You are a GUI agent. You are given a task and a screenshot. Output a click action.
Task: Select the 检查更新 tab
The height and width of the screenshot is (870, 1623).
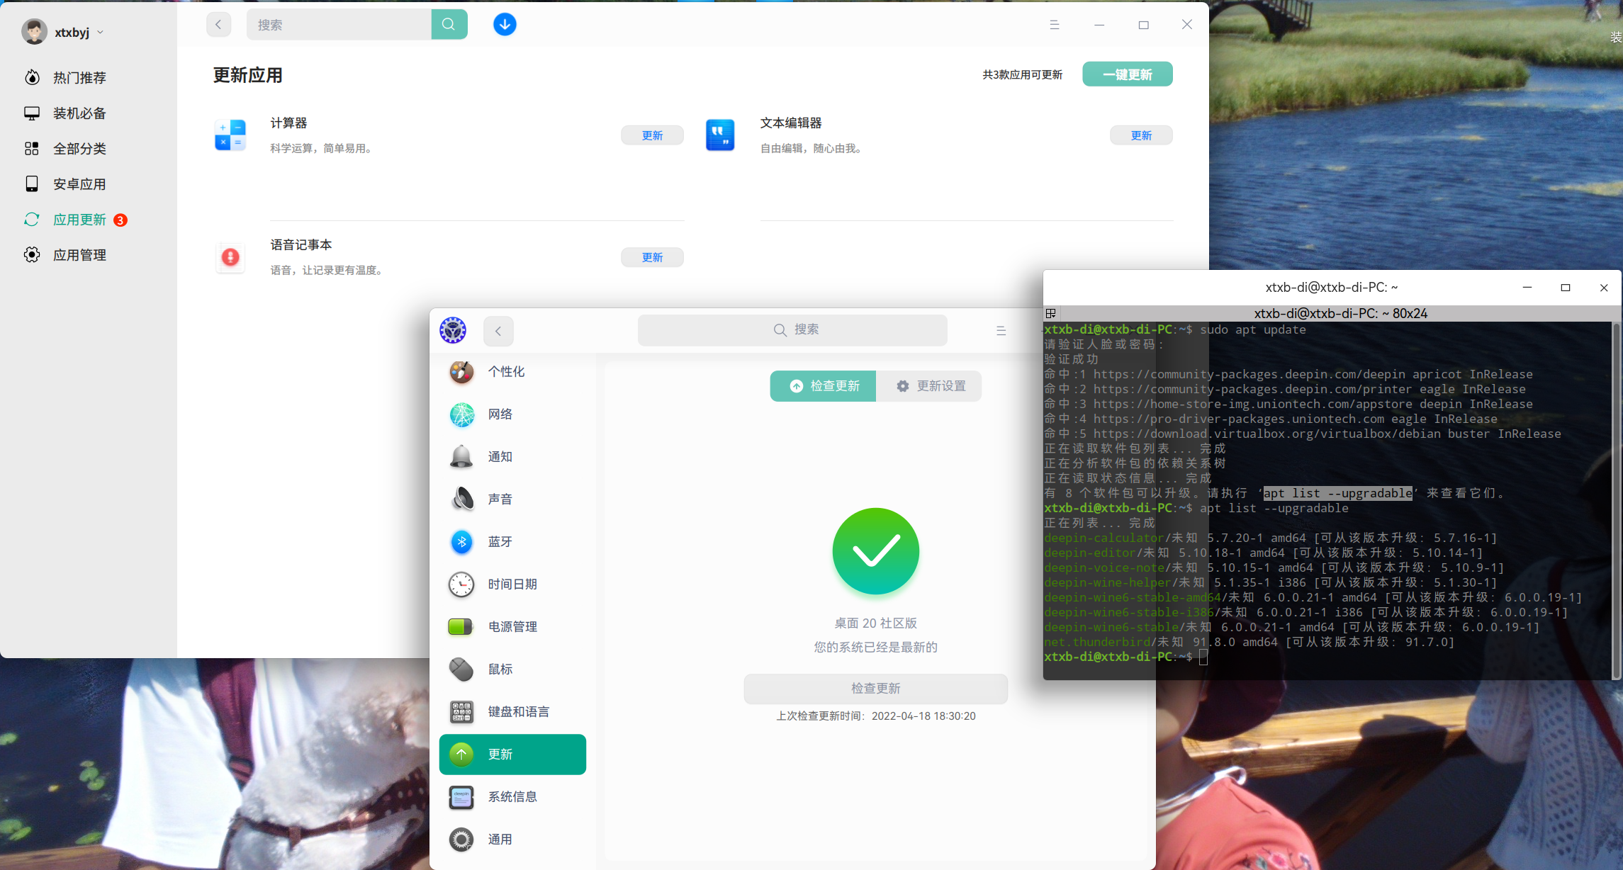tap(824, 386)
